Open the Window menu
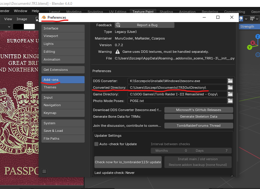260x189 pixels. tap(21, 11)
